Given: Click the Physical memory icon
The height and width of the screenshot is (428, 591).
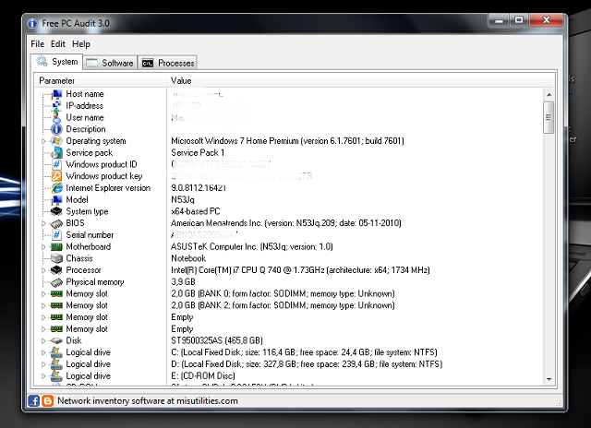Looking at the screenshot, I should click(56, 282).
